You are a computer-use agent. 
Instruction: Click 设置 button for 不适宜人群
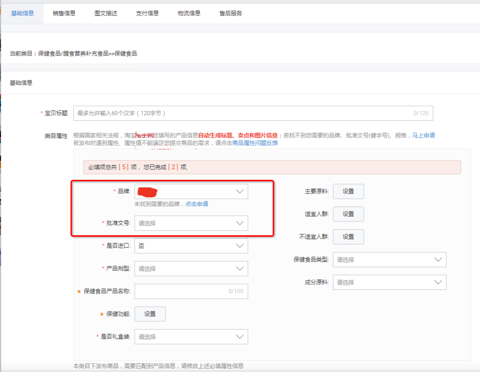tap(348, 237)
